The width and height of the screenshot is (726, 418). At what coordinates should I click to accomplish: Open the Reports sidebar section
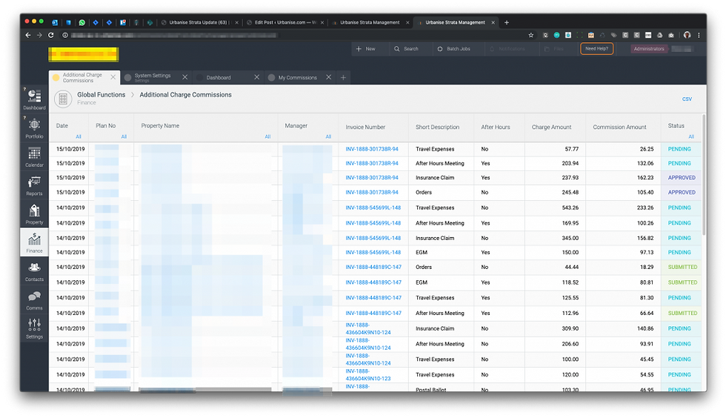click(34, 186)
